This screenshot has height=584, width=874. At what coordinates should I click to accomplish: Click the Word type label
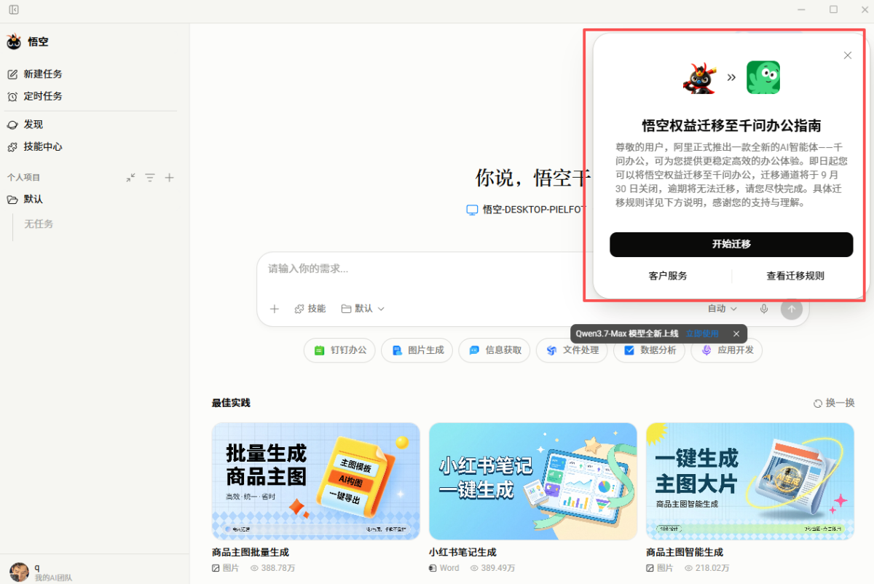[x=449, y=568]
